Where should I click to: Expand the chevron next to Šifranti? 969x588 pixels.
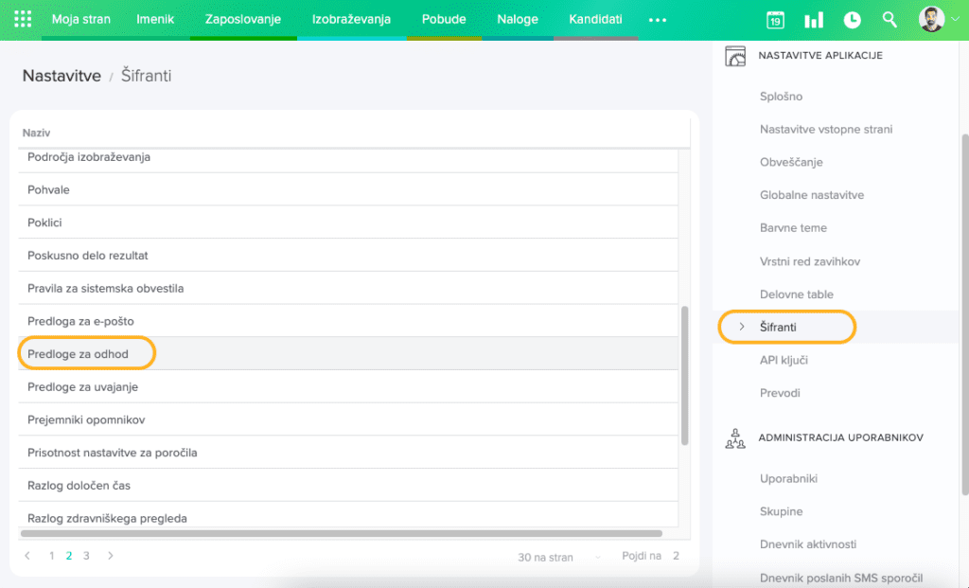(x=742, y=327)
